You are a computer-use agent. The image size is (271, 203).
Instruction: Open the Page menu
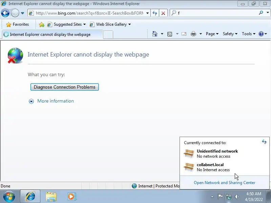click(x=212, y=34)
